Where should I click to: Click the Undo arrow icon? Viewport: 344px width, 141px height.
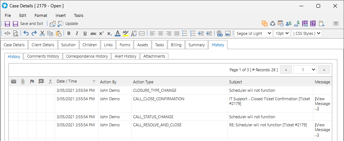pos(26,33)
